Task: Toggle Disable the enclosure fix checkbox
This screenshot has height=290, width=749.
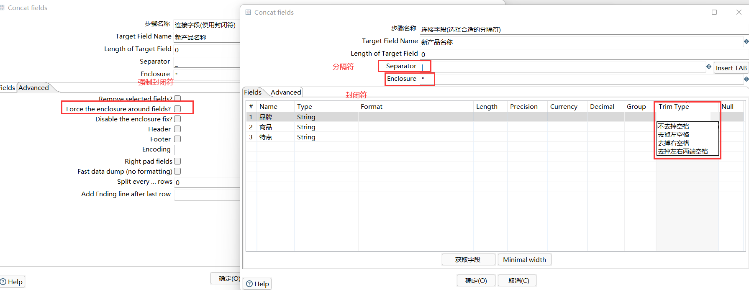Action: [177, 119]
